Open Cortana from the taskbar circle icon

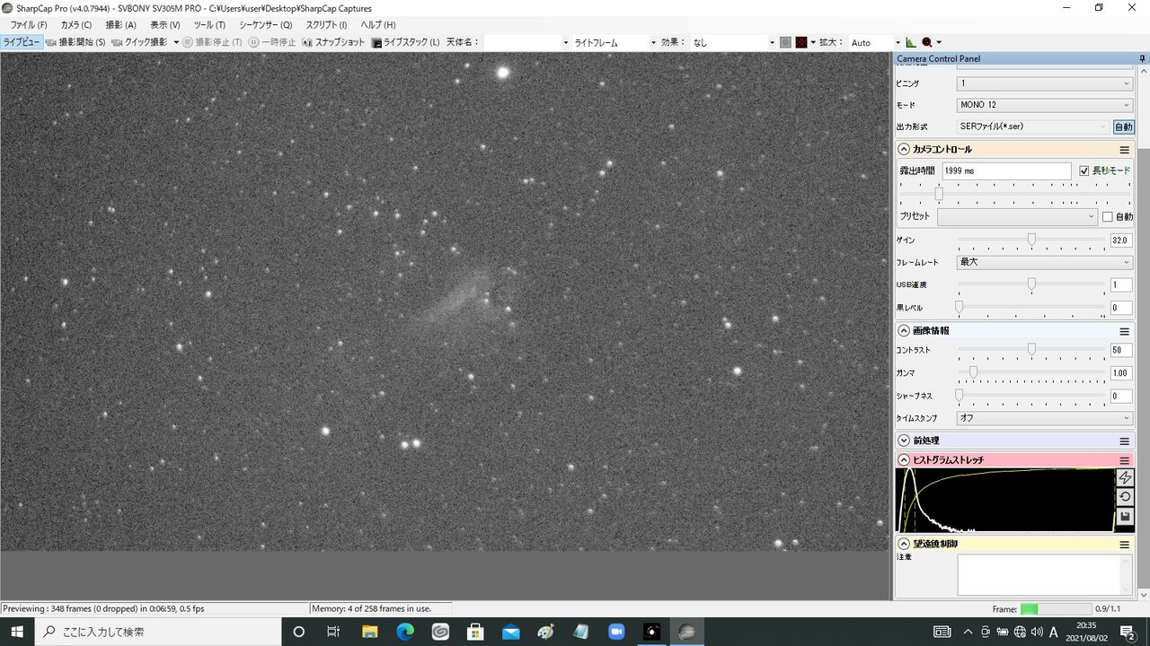point(299,632)
